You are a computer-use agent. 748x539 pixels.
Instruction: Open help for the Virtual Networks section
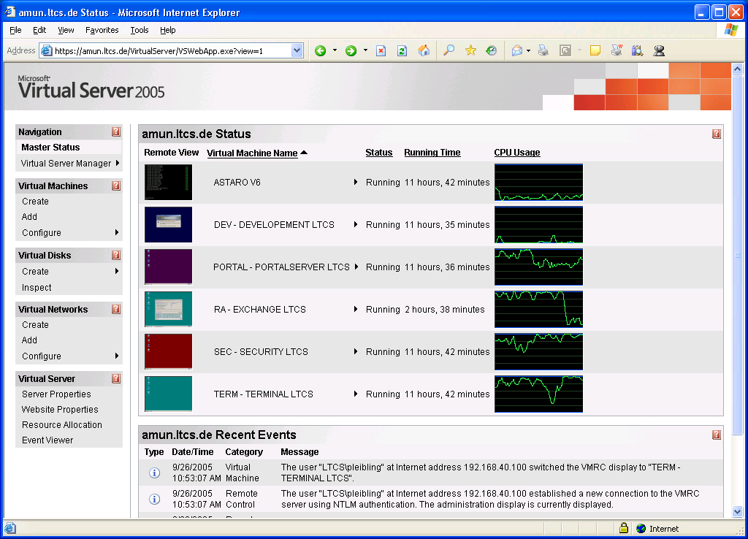[x=115, y=309]
